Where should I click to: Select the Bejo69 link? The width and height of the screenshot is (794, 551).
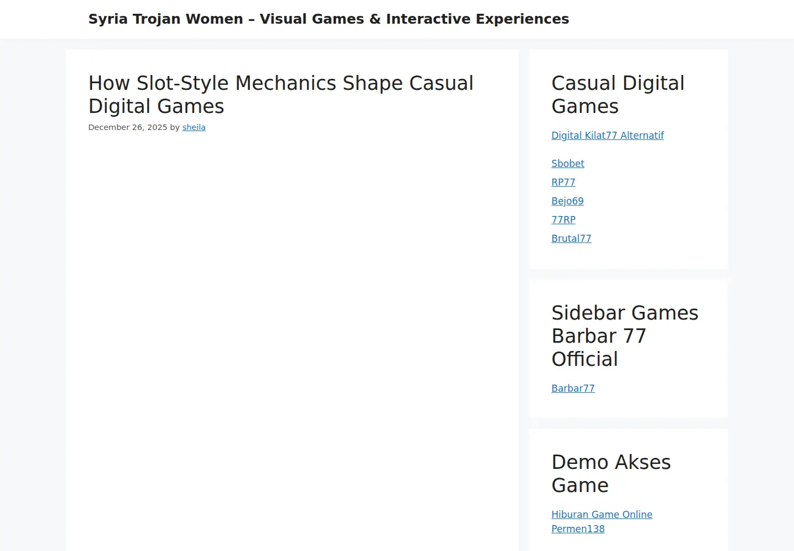[x=567, y=201]
